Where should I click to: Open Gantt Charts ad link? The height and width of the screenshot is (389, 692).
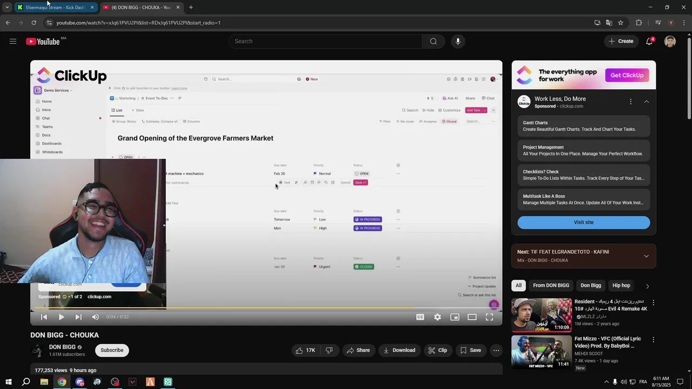(x=584, y=126)
